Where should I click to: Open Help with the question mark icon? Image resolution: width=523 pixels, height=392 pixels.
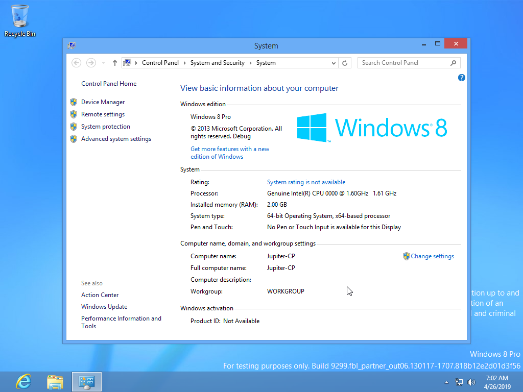(462, 78)
